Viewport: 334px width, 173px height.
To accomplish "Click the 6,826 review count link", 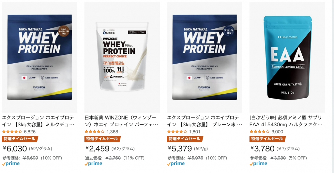I will coord(30,132).
